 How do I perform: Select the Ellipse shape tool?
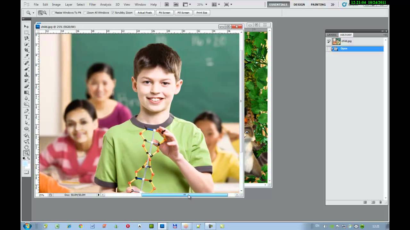27,129
